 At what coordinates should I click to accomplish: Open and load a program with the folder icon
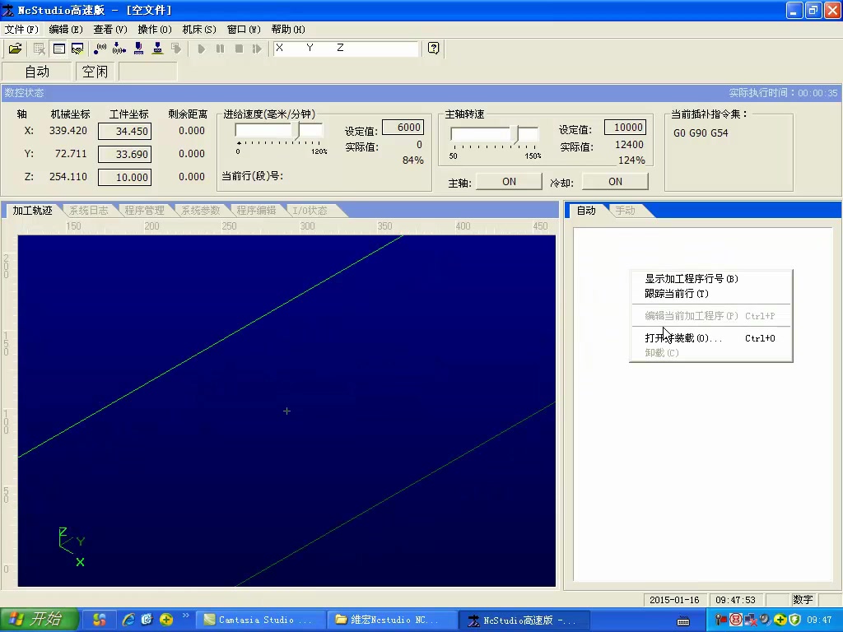(x=15, y=49)
